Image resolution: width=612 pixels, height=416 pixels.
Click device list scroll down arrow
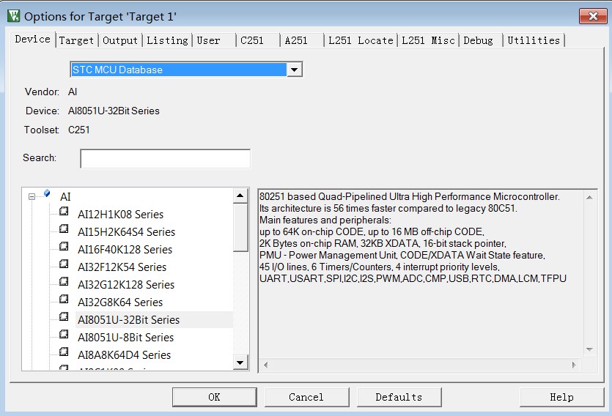click(240, 363)
